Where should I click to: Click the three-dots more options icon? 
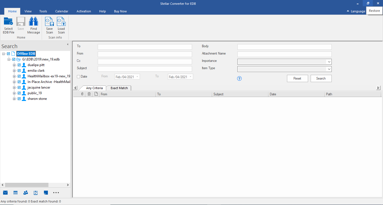56,193
